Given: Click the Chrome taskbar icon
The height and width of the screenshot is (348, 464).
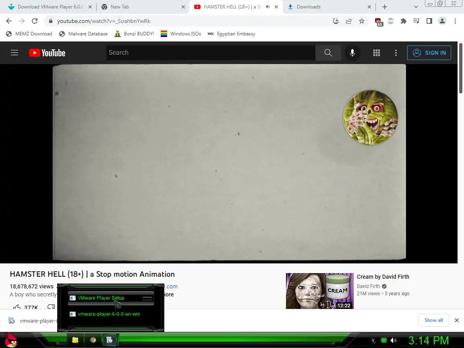Looking at the screenshot, I should (93, 340).
